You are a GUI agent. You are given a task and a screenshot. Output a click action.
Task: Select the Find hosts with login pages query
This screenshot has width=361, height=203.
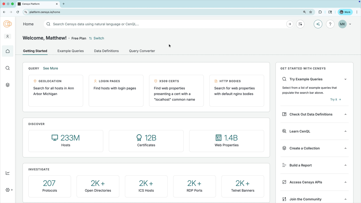pyautogui.click(x=116, y=91)
